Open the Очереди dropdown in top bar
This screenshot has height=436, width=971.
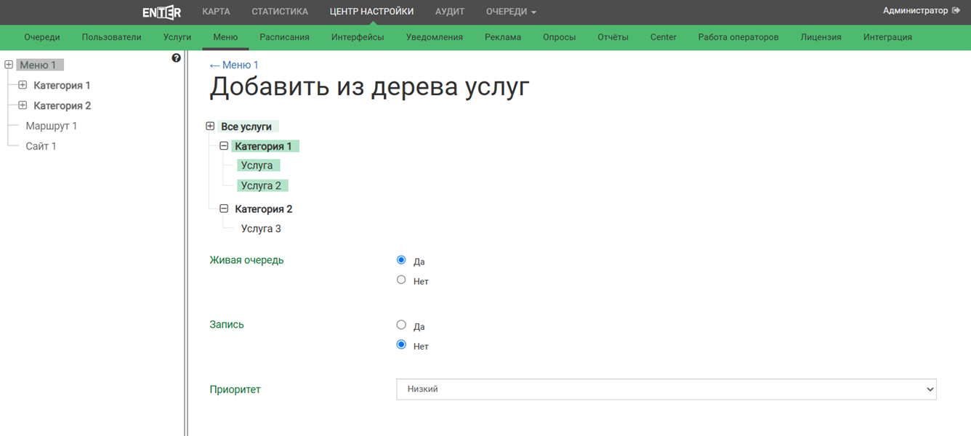(x=511, y=12)
